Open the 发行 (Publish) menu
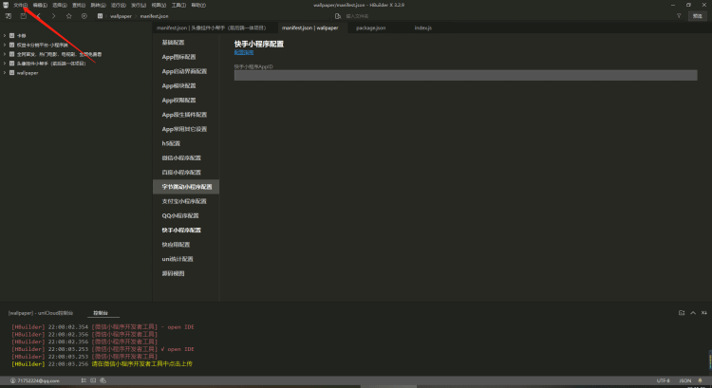The image size is (712, 388). tap(139, 5)
